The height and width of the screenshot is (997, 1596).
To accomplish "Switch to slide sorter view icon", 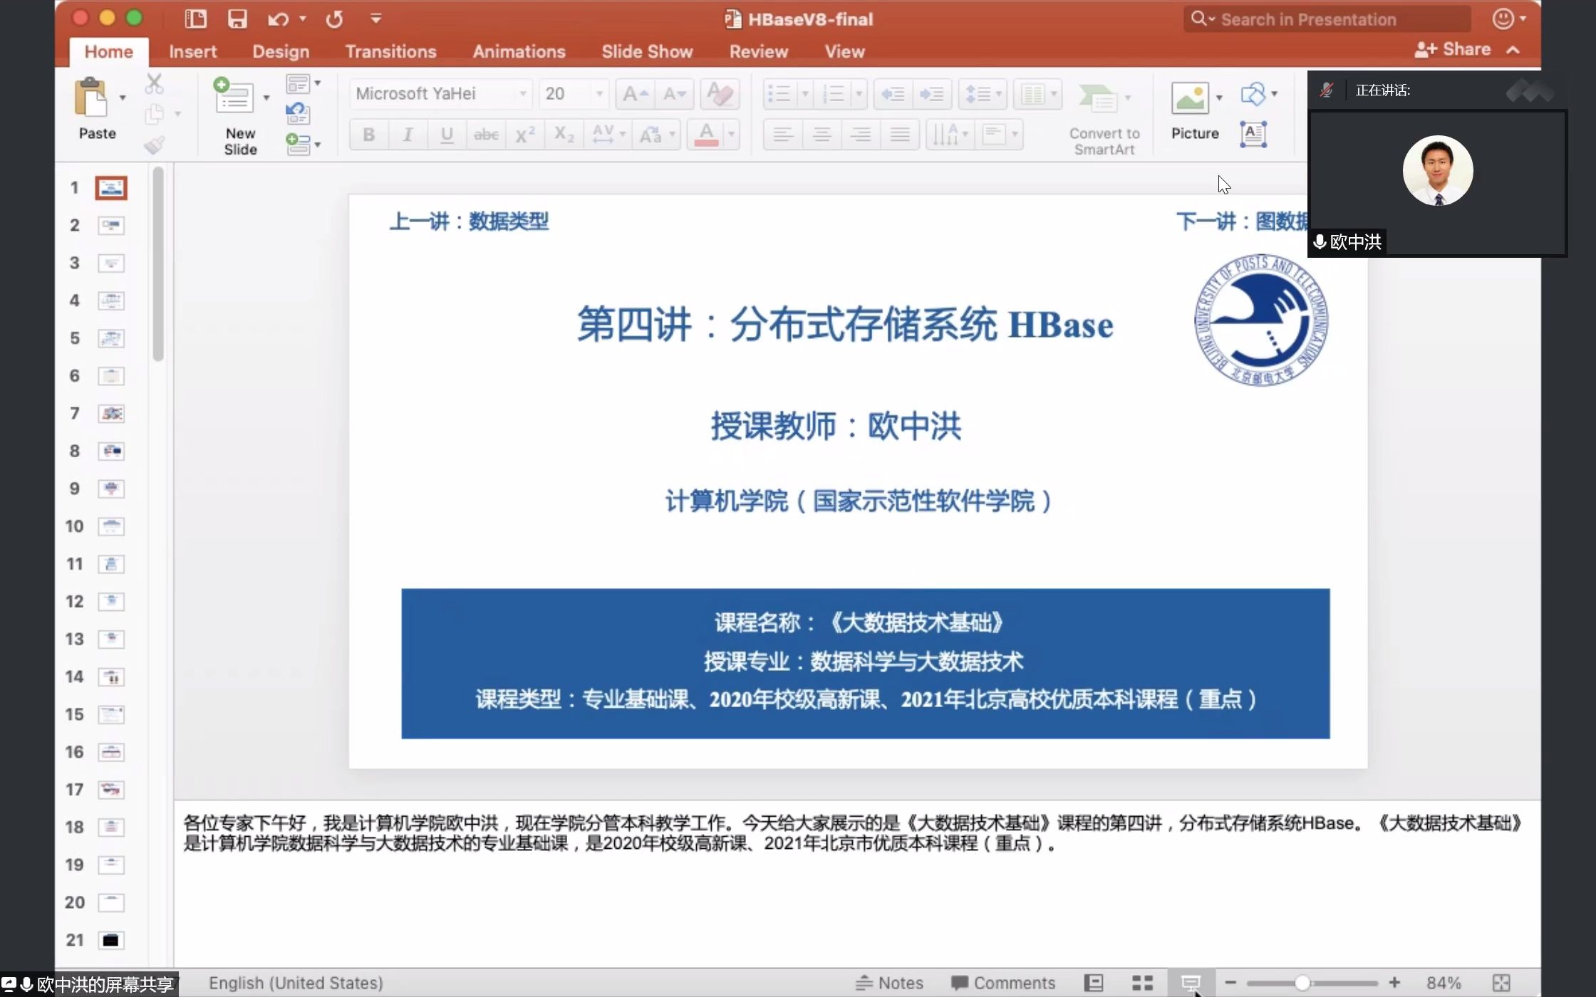I will coord(1142,983).
